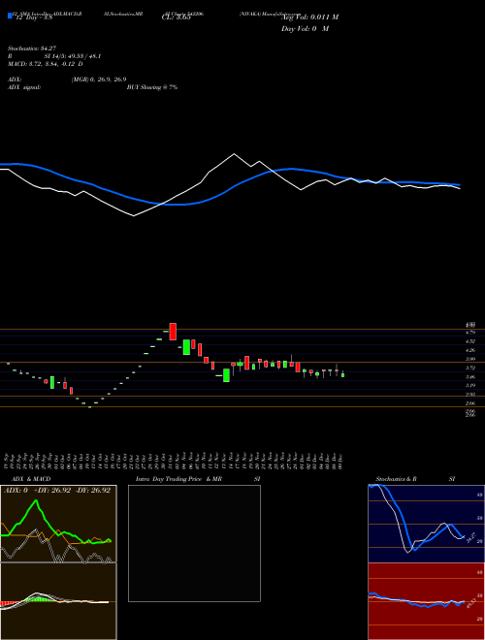Click the 'MACD: 3.72, 3.84, -0.12' line
The image size is (485, 640).
(45, 64)
